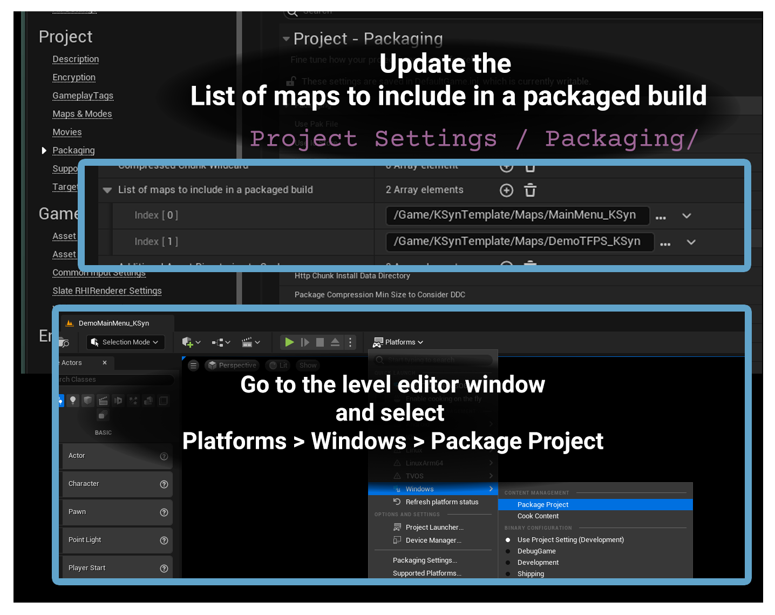Image resolution: width=775 pixels, height=615 pixels.
Task: Open the Selection Mode dropdown
Action: click(125, 342)
